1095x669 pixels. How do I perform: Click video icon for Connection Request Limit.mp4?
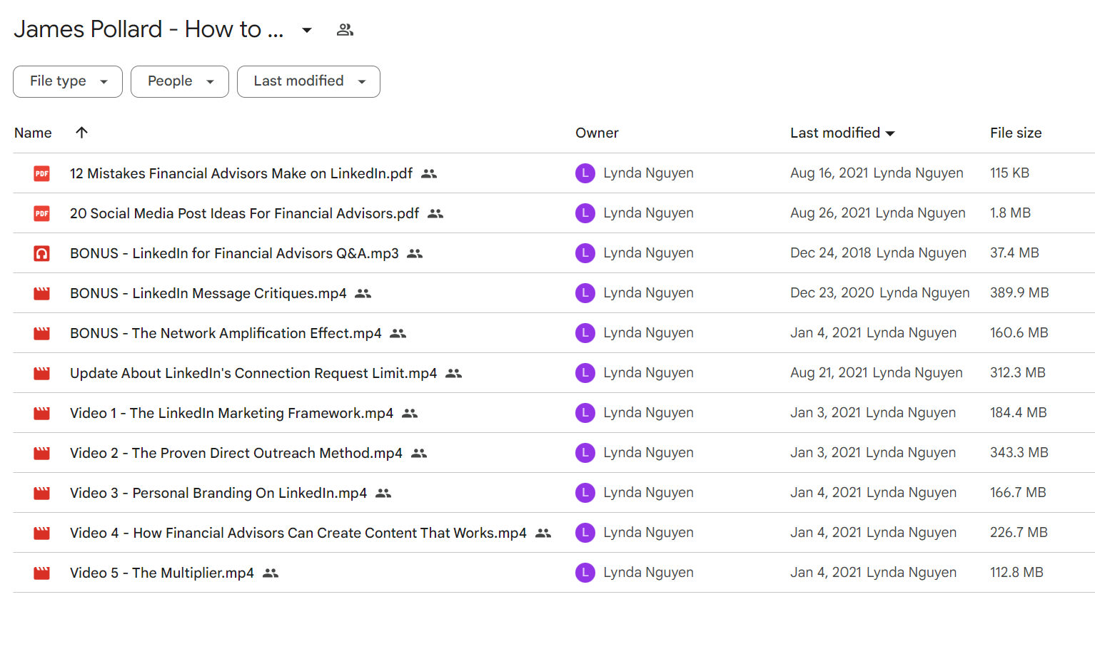click(42, 373)
